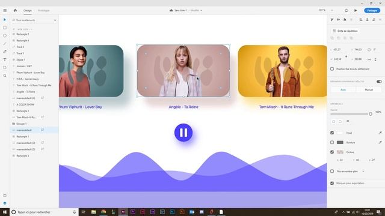The image size is (385, 216).
Task: Open the hamburger main menu
Action: coord(5,11)
